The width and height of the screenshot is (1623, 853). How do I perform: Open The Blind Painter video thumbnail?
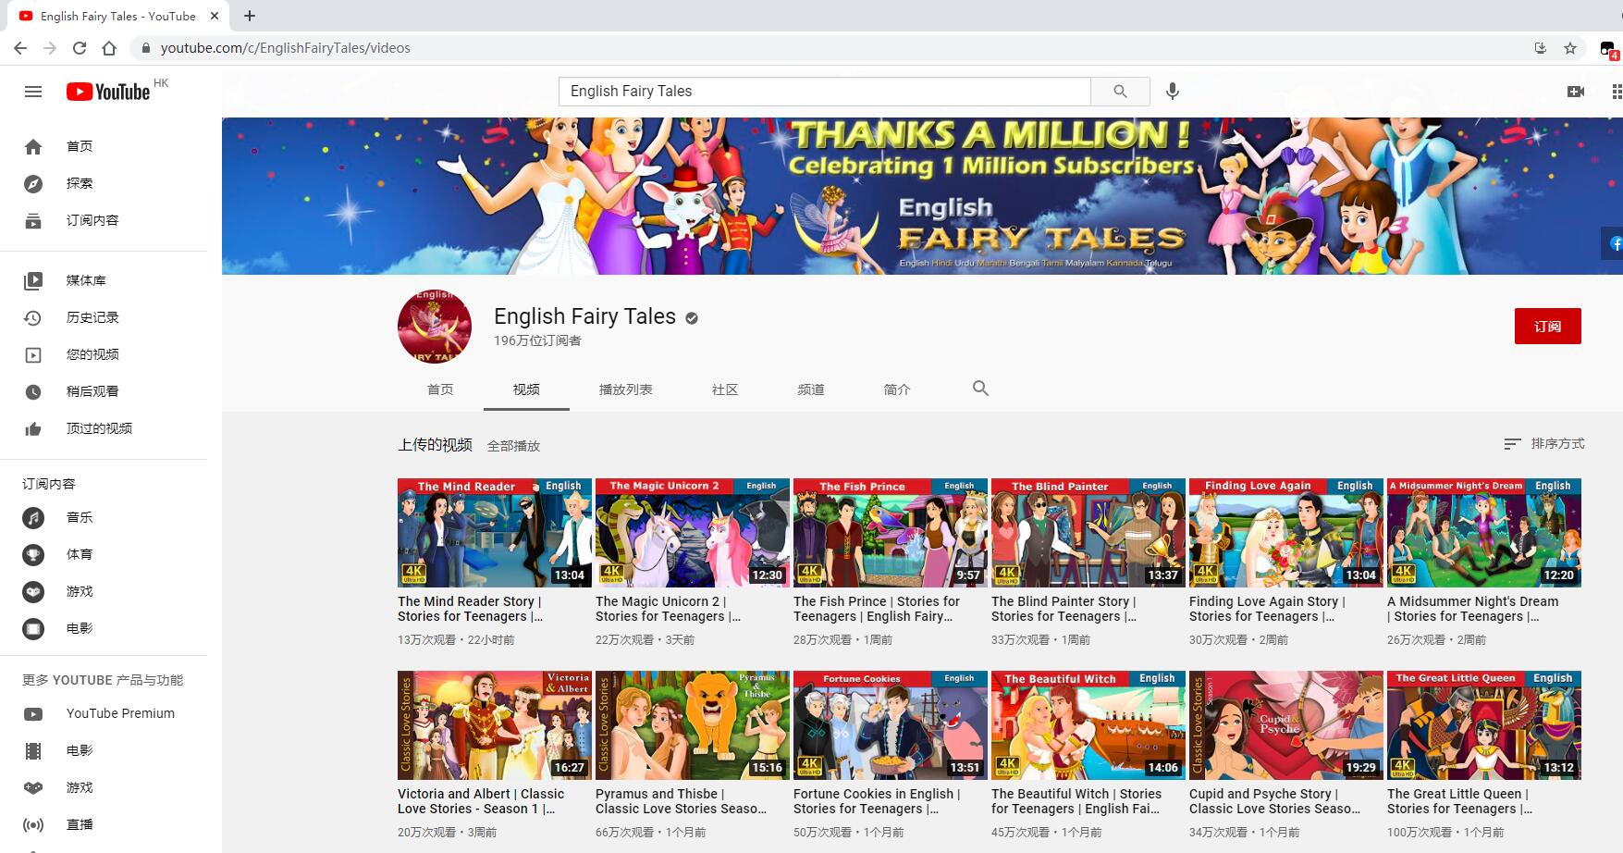tap(1088, 533)
